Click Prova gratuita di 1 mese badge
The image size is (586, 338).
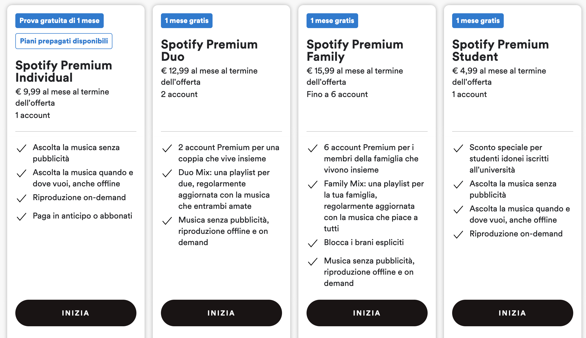coord(60,21)
